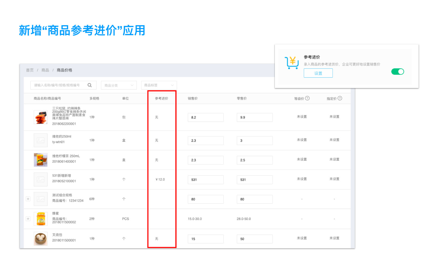Click the search magnifier icon

click(90, 85)
